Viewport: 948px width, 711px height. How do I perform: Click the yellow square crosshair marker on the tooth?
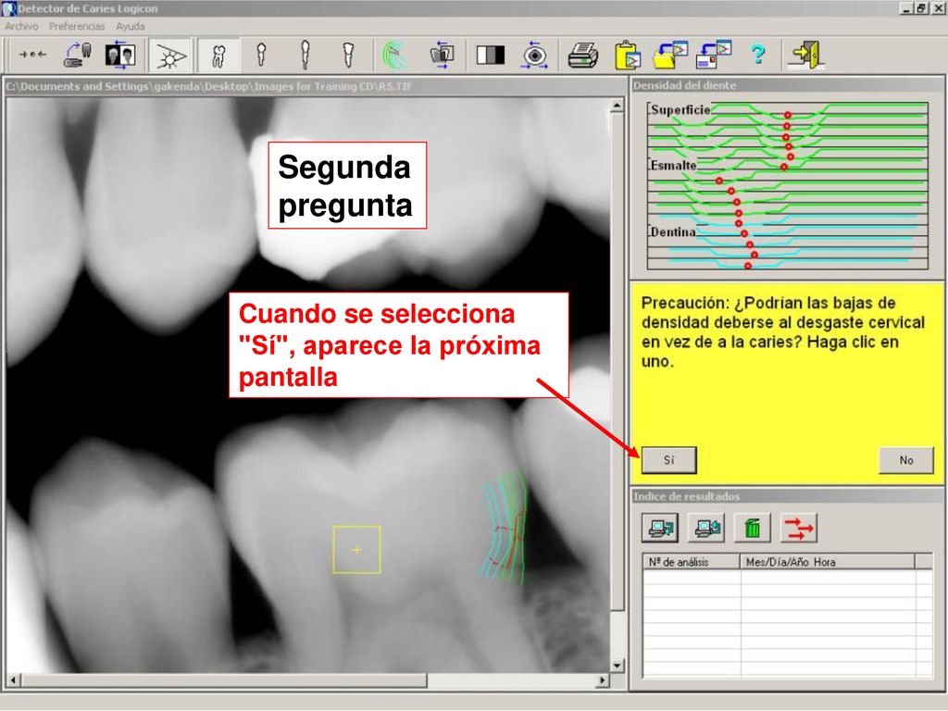[356, 550]
